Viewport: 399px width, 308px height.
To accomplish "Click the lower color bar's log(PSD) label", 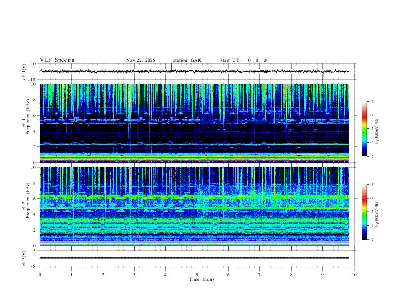I will (x=377, y=214).
